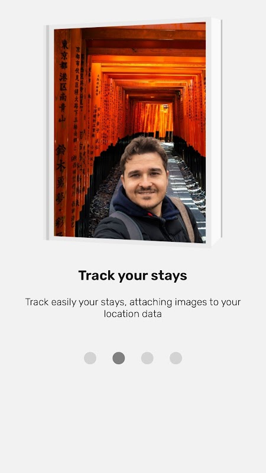This screenshot has width=266, height=473.
Task: Go to the first onboarding page dot
Action: [x=90, y=358]
